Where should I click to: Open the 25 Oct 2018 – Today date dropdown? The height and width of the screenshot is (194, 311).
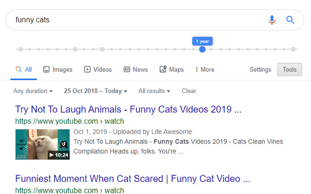95,91
